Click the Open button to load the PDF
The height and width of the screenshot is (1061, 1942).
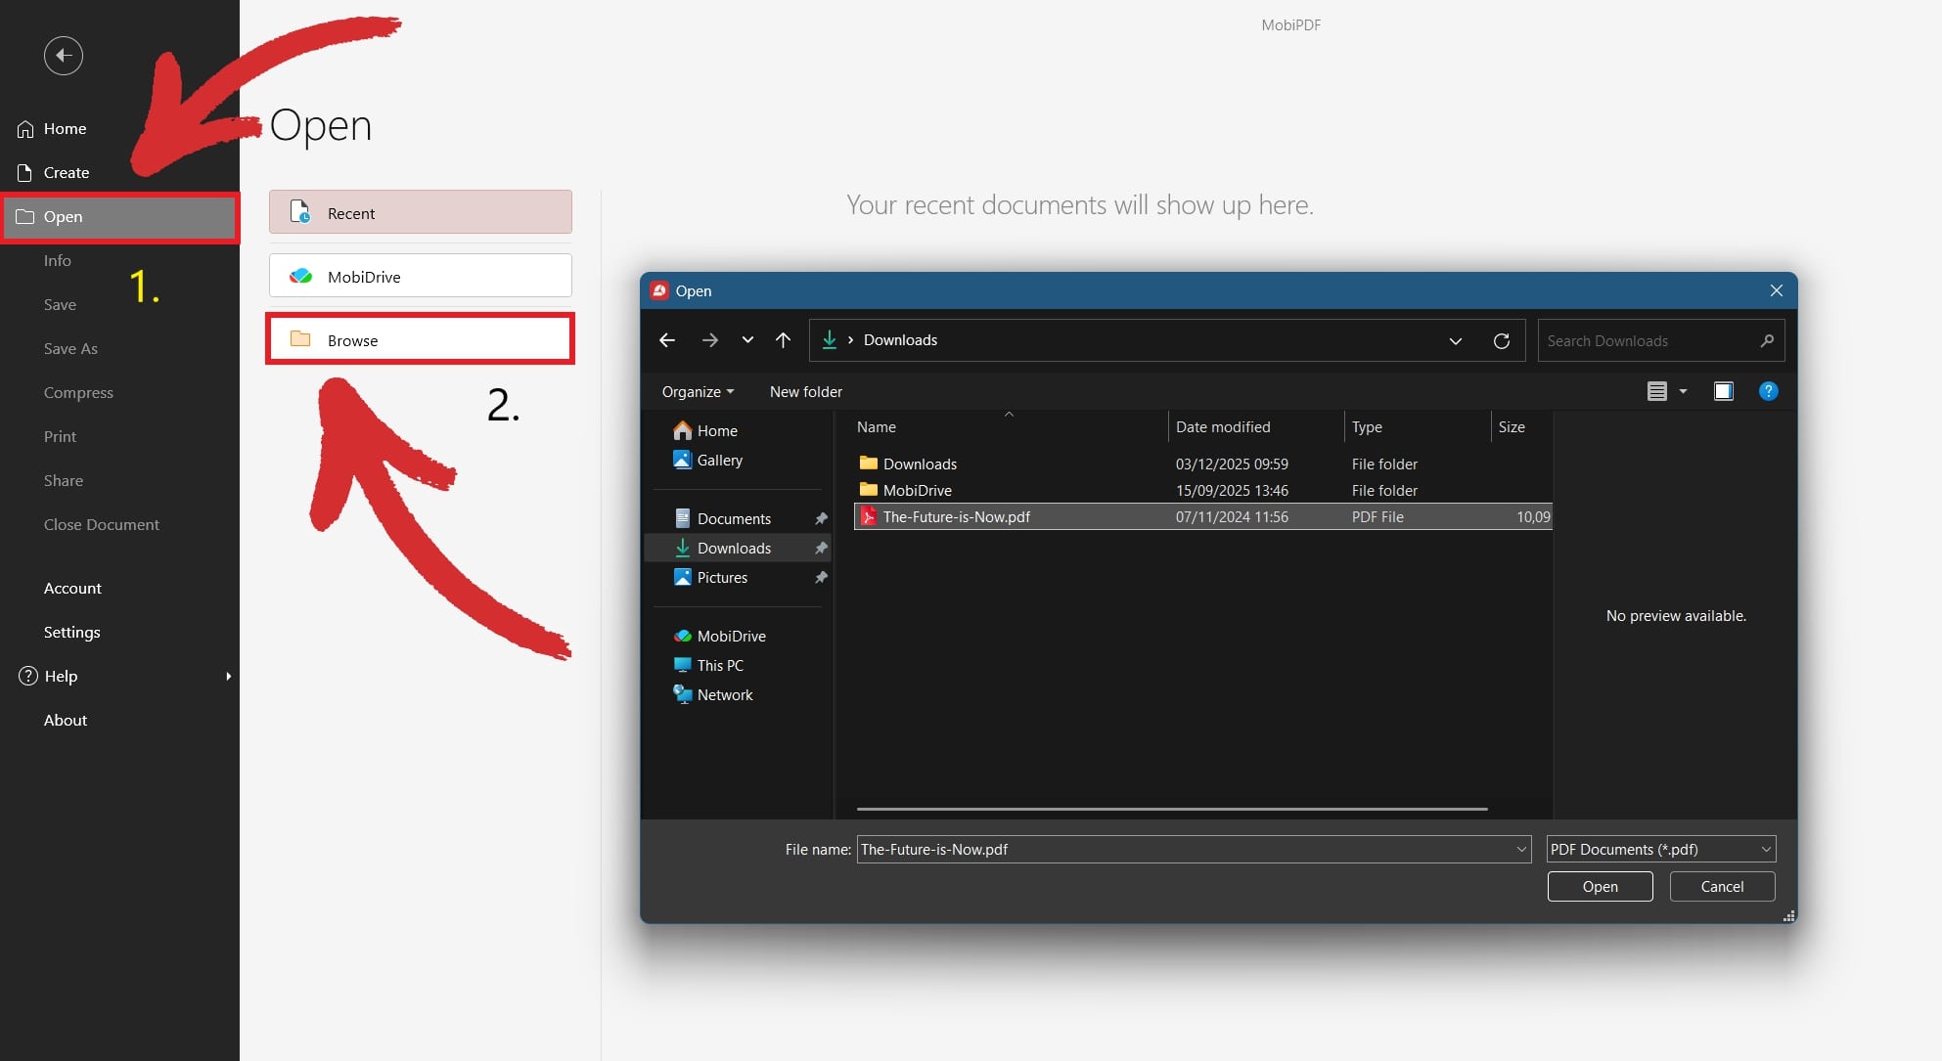pyautogui.click(x=1599, y=886)
